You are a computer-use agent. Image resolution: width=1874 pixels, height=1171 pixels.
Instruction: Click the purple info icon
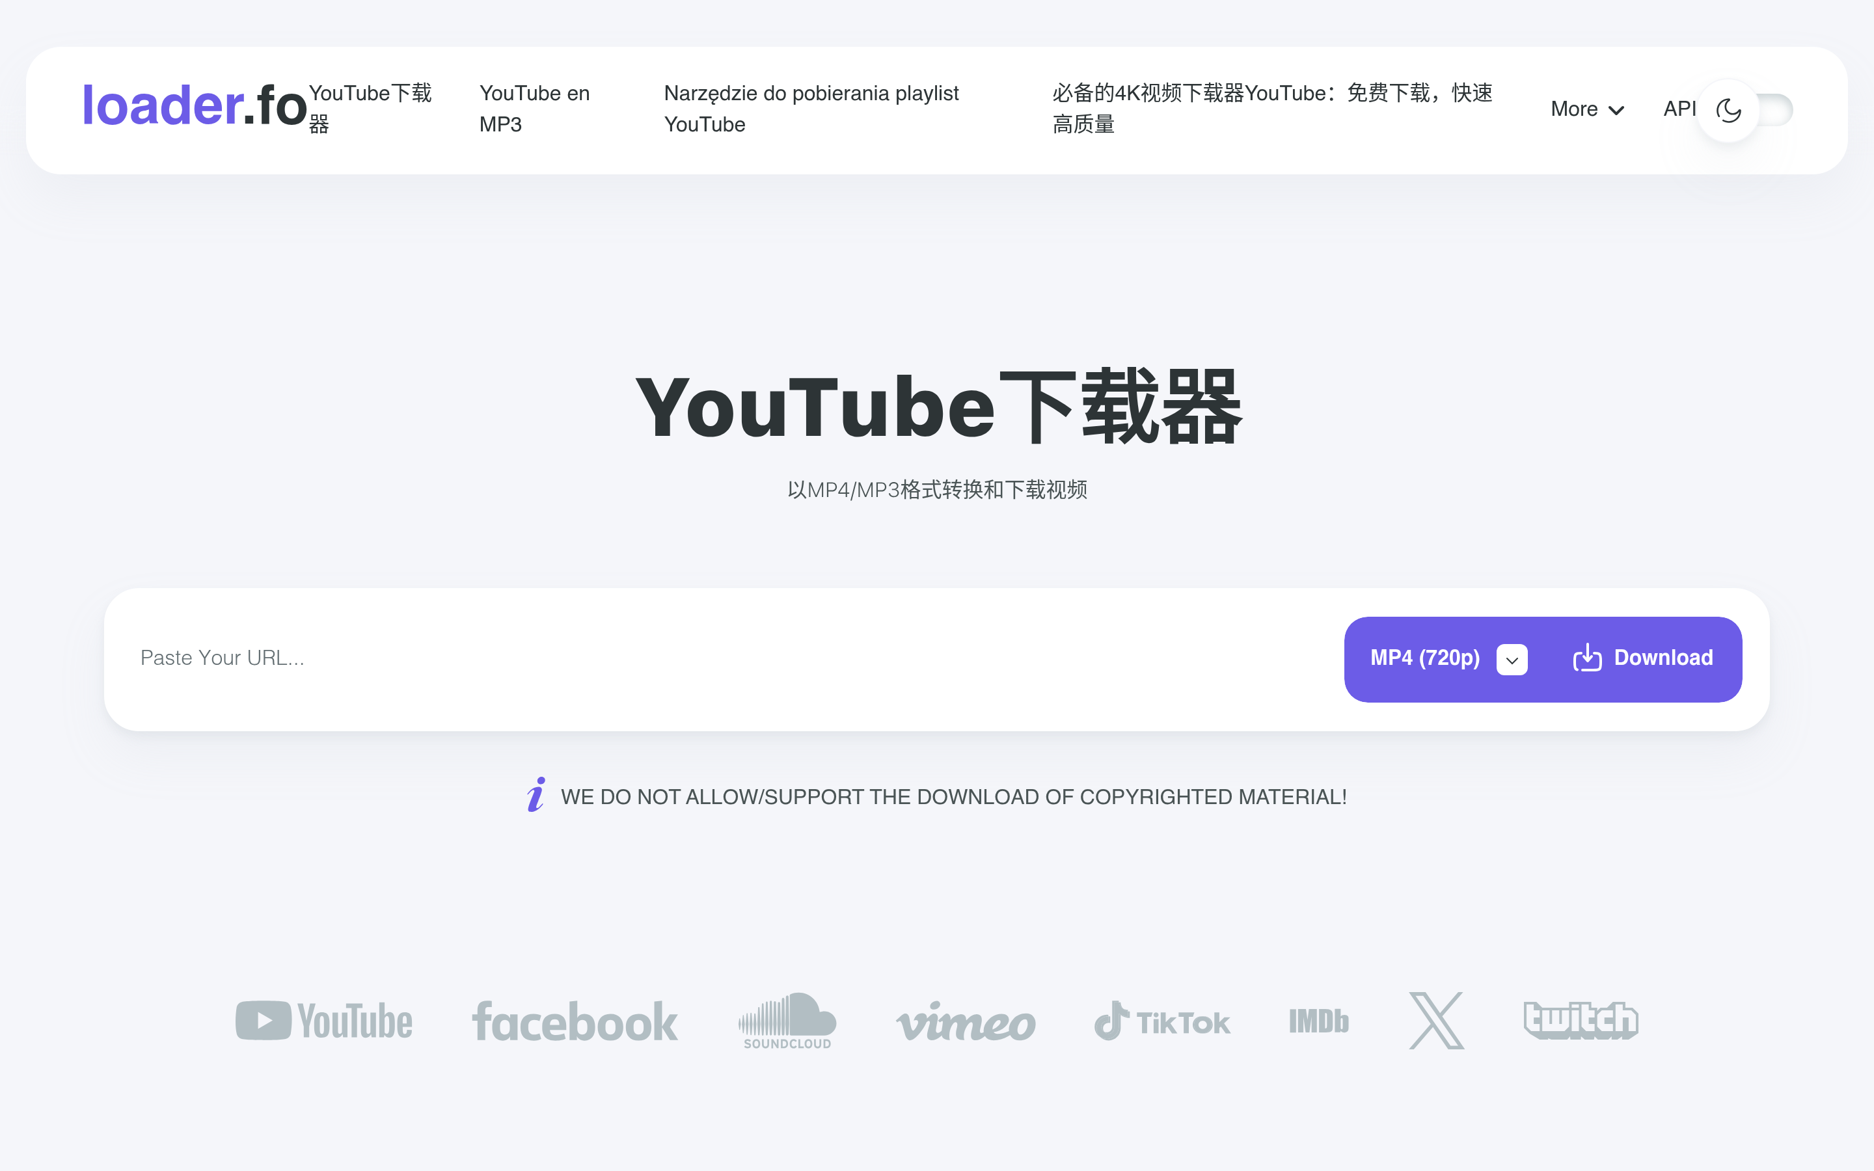coord(536,794)
